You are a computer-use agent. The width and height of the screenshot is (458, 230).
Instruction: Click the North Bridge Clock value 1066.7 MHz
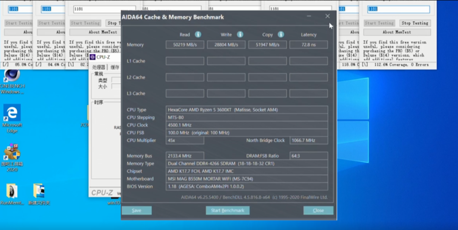309,140
